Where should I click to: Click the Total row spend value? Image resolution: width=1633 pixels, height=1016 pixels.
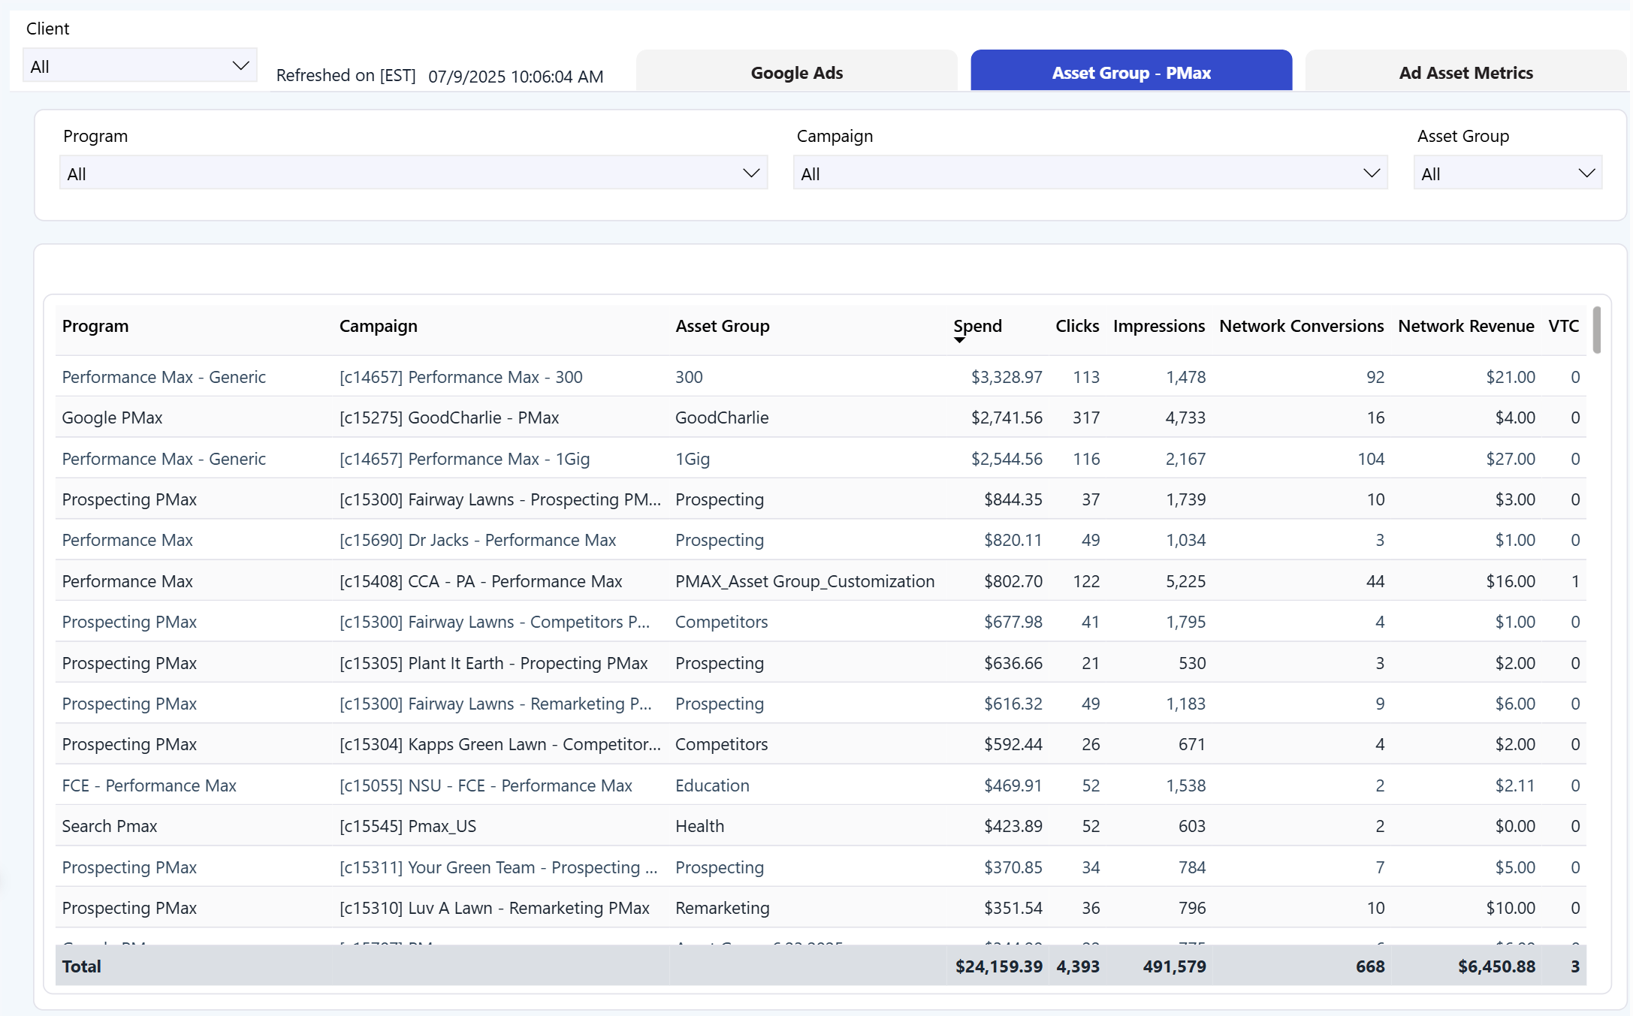(998, 966)
